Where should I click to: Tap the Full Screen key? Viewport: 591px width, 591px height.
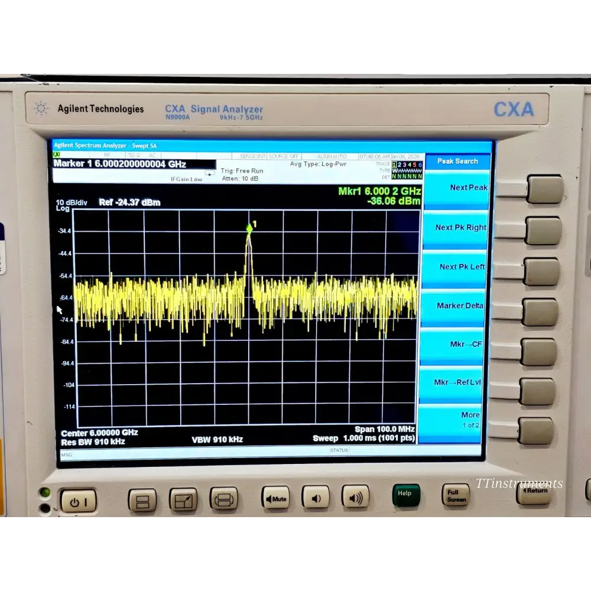pos(456,495)
